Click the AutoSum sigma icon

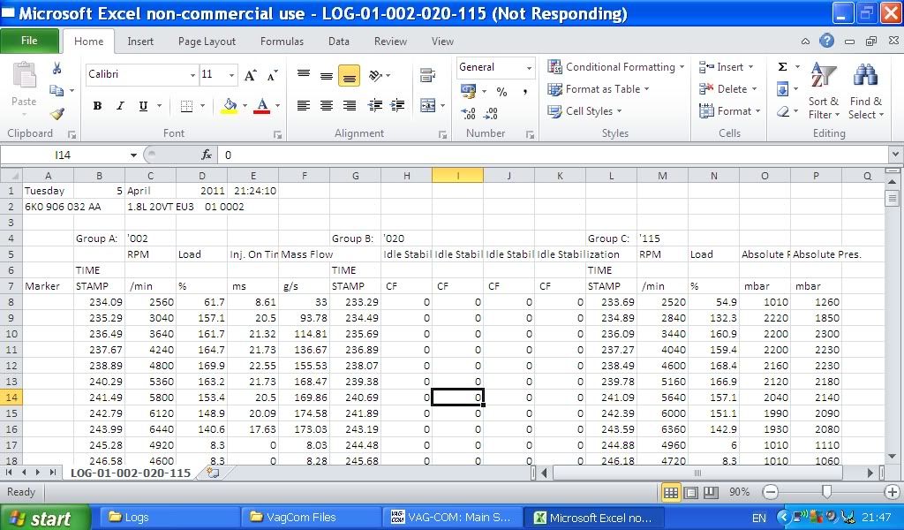click(x=782, y=67)
